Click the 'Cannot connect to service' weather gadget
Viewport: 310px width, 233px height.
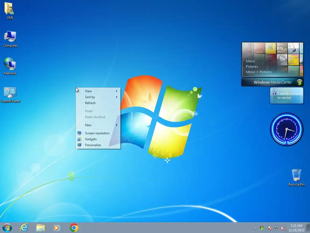coord(287,95)
